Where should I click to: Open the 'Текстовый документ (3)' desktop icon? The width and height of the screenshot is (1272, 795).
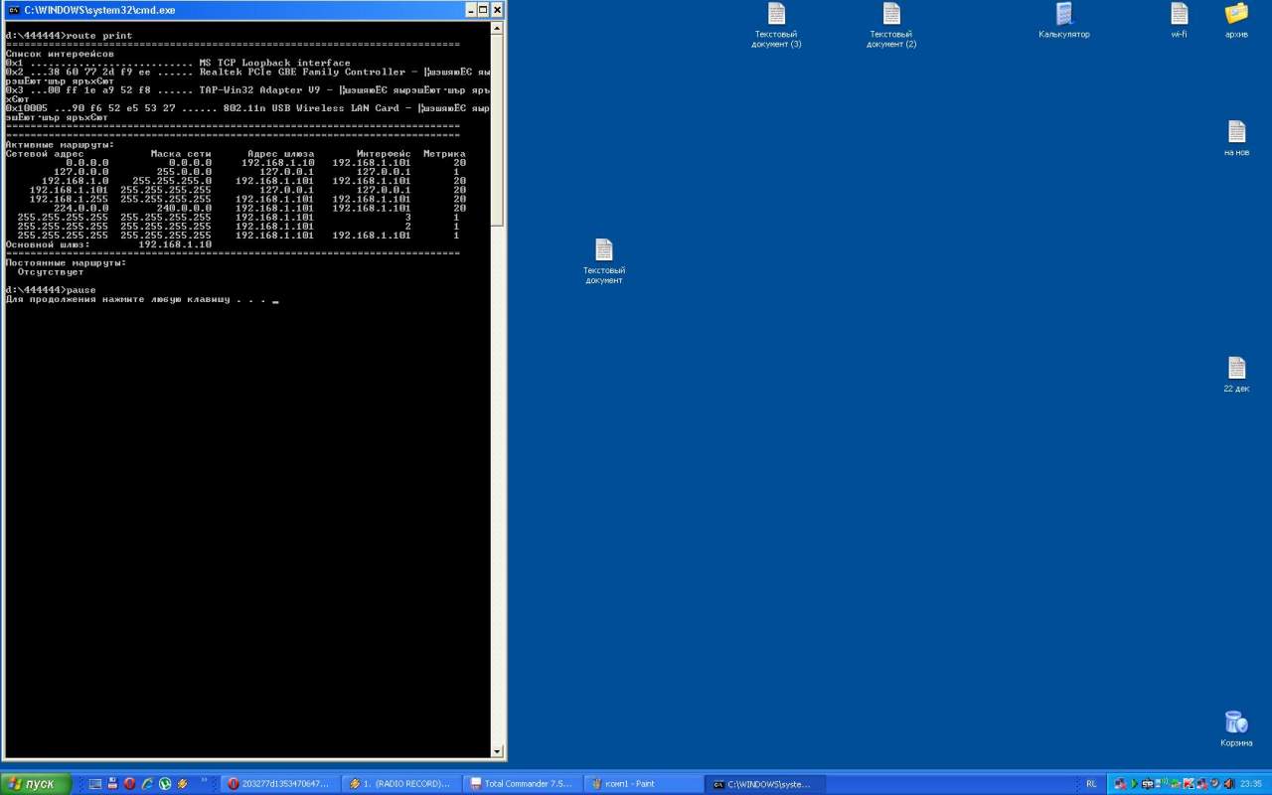tap(776, 25)
